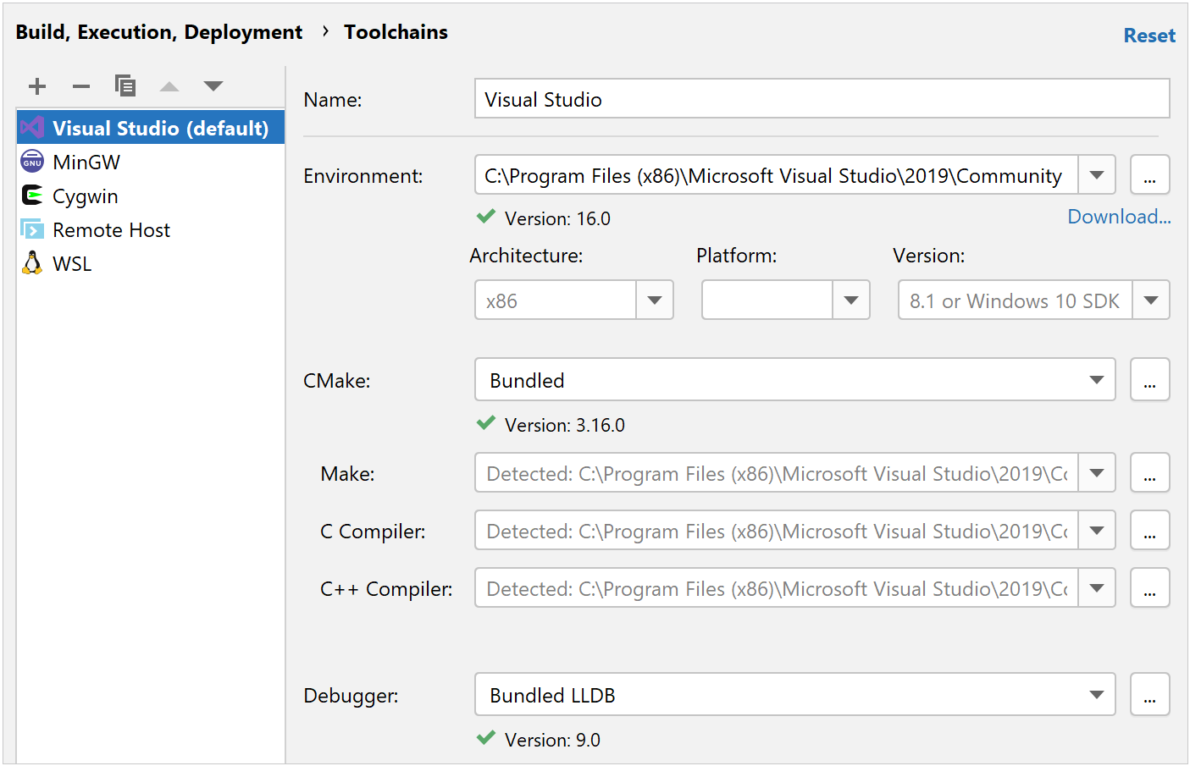Click CMake 'Version: 3.16.0' text
The width and height of the screenshot is (1190, 766).
pos(565,425)
